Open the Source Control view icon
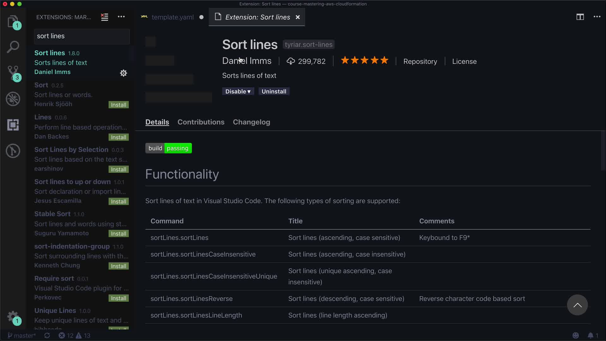This screenshot has width=606, height=341. click(x=13, y=73)
